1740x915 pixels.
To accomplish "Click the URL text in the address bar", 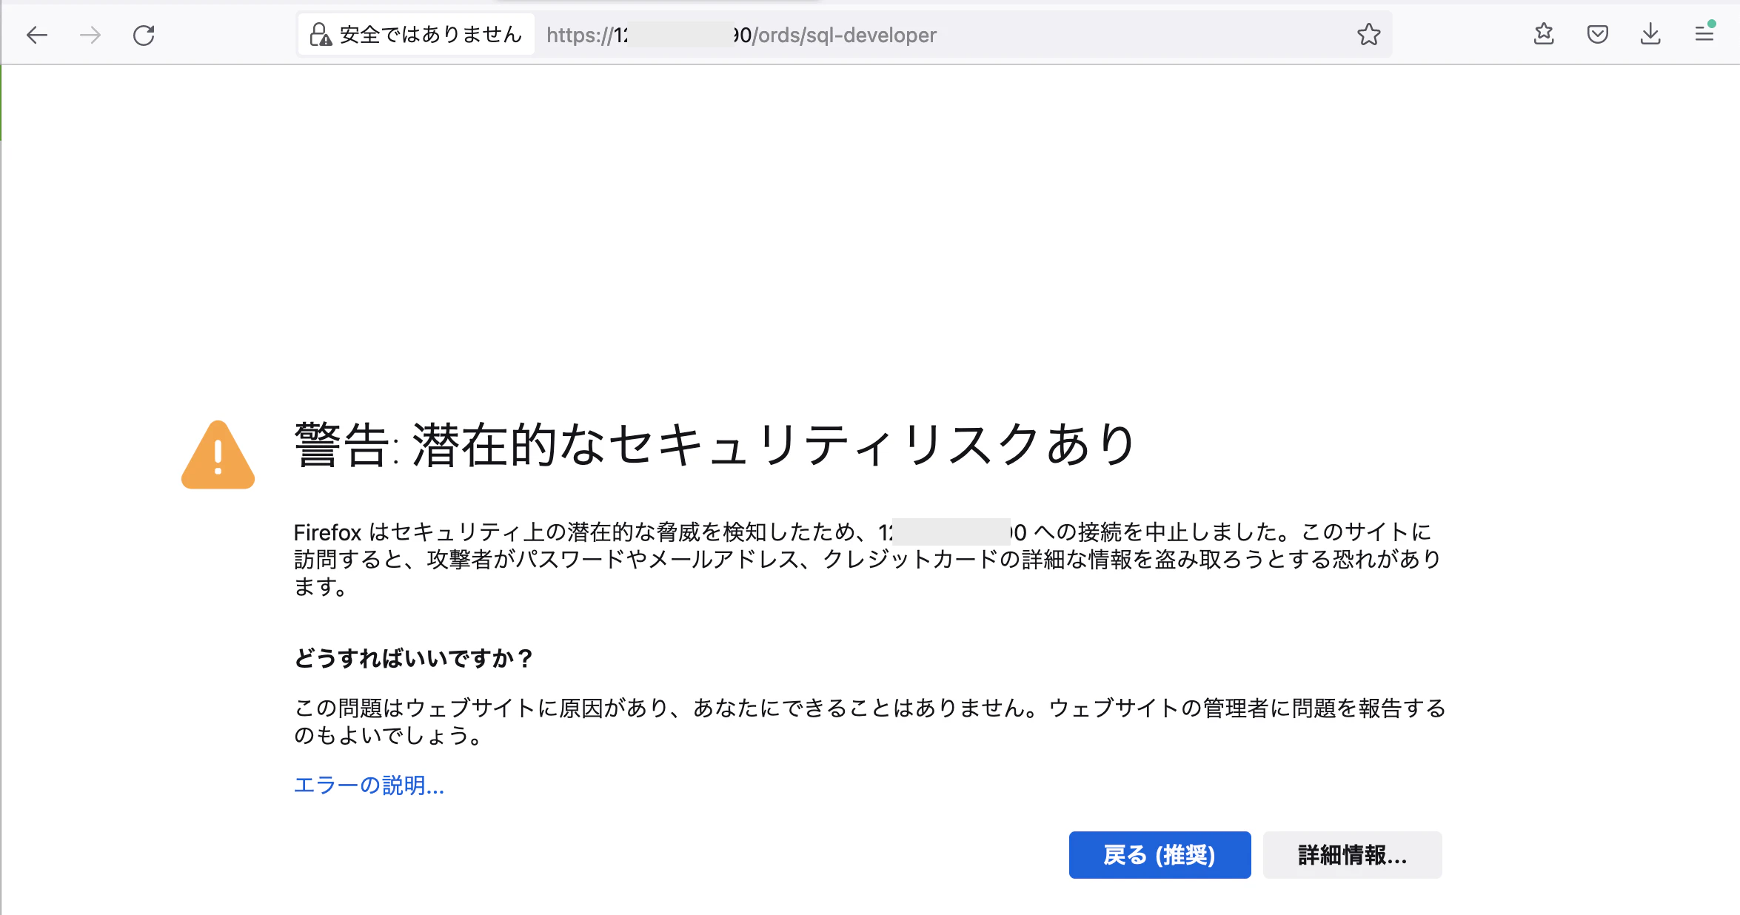I will click(741, 35).
